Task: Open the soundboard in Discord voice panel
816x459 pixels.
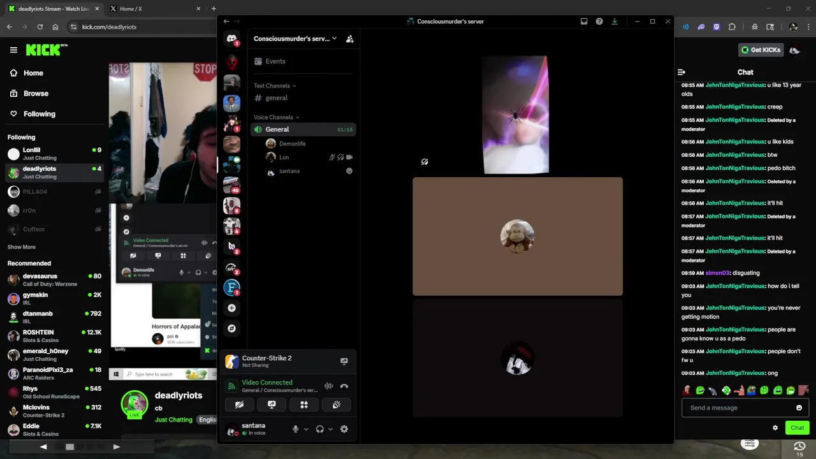Action: point(337,405)
